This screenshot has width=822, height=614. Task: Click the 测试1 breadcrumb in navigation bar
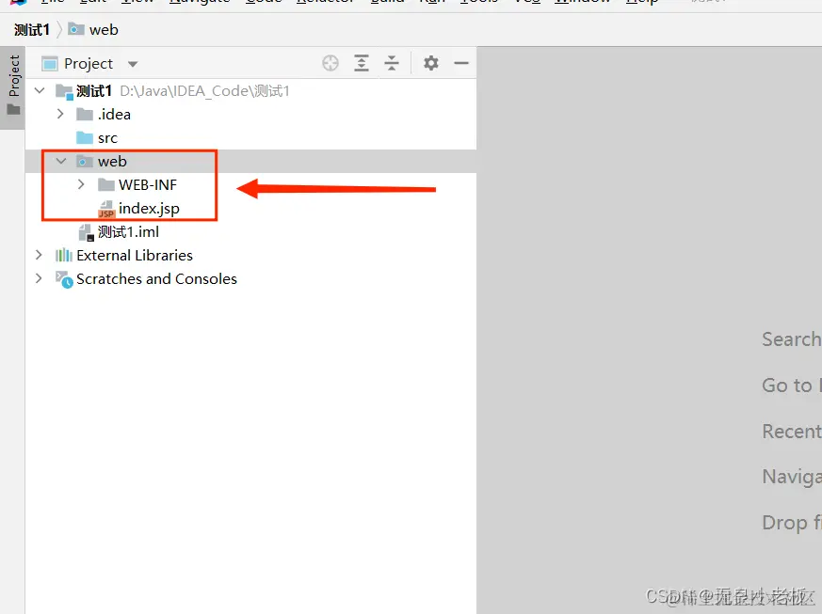point(31,30)
